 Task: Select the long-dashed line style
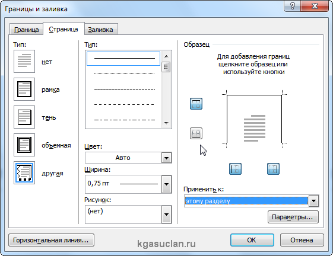(x=124, y=104)
